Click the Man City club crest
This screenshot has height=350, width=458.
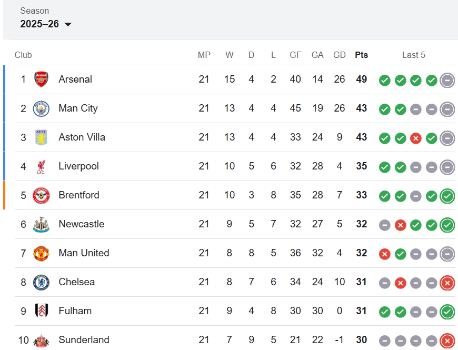tap(41, 108)
